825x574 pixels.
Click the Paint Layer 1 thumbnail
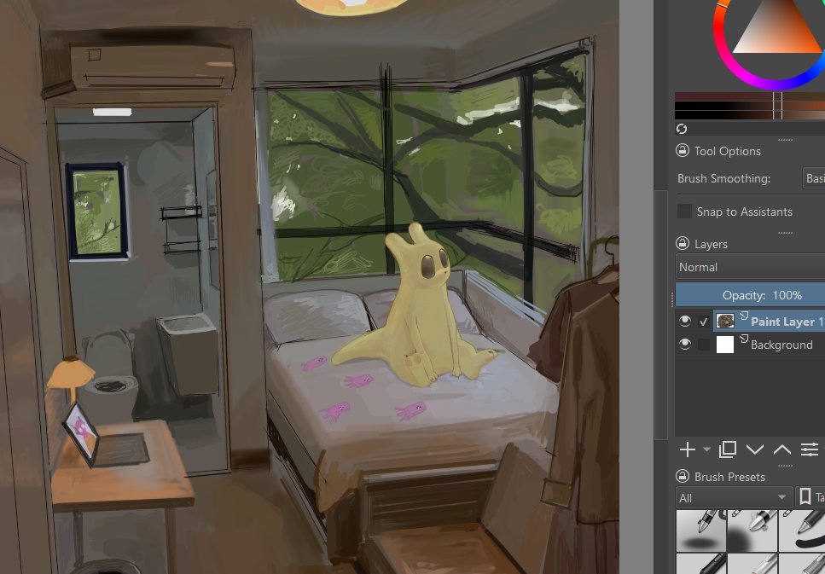click(725, 321)
